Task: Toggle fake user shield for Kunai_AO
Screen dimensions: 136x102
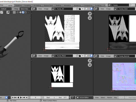Action: click(x=74, y=9)
